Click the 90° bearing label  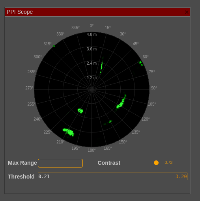(154, 88)
